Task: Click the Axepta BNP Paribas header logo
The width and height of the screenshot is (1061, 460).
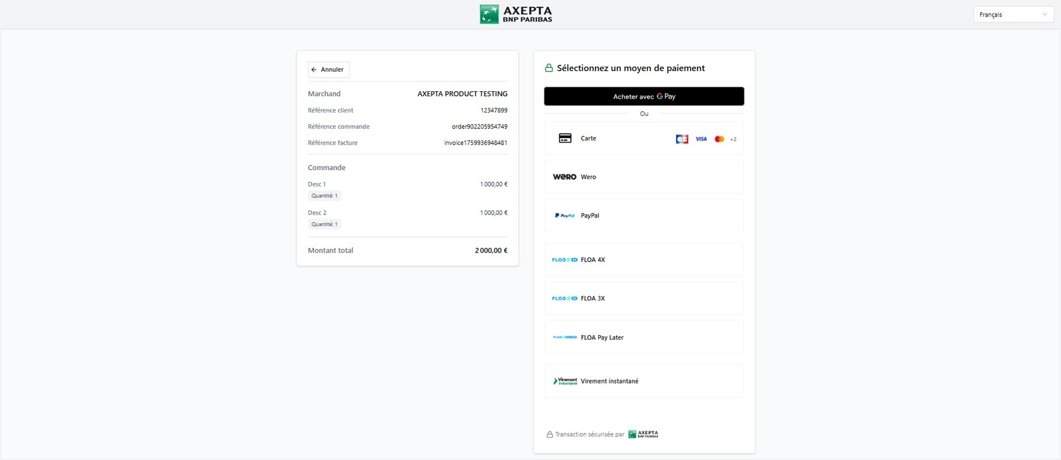Action: [516, 14]
